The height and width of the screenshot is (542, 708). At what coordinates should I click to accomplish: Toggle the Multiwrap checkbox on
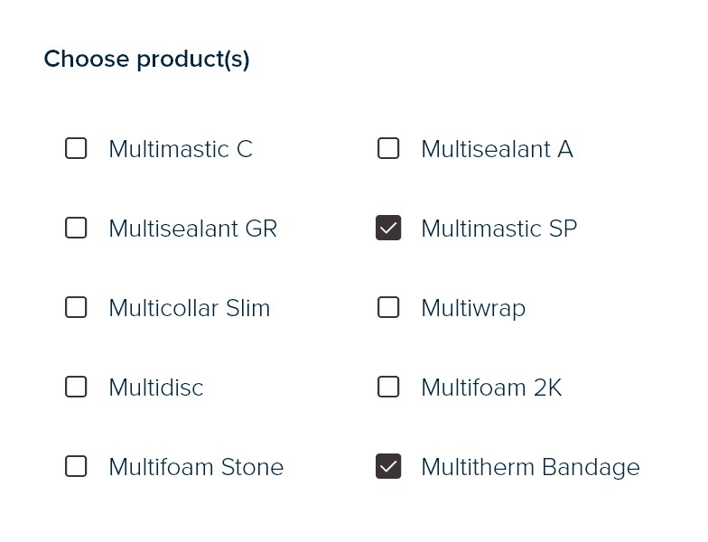(388, 307)
